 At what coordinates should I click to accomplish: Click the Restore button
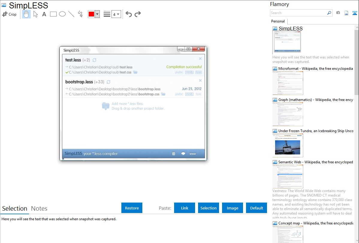click(x=132, y=208)
